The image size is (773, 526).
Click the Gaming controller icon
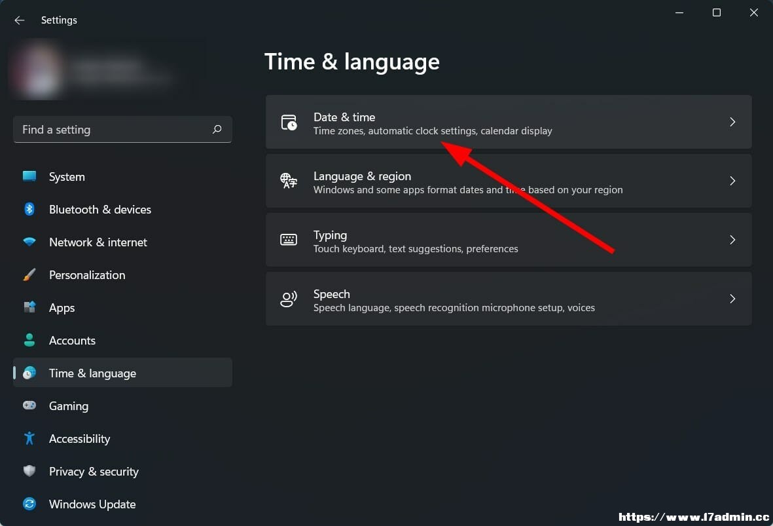pos(29,405)
